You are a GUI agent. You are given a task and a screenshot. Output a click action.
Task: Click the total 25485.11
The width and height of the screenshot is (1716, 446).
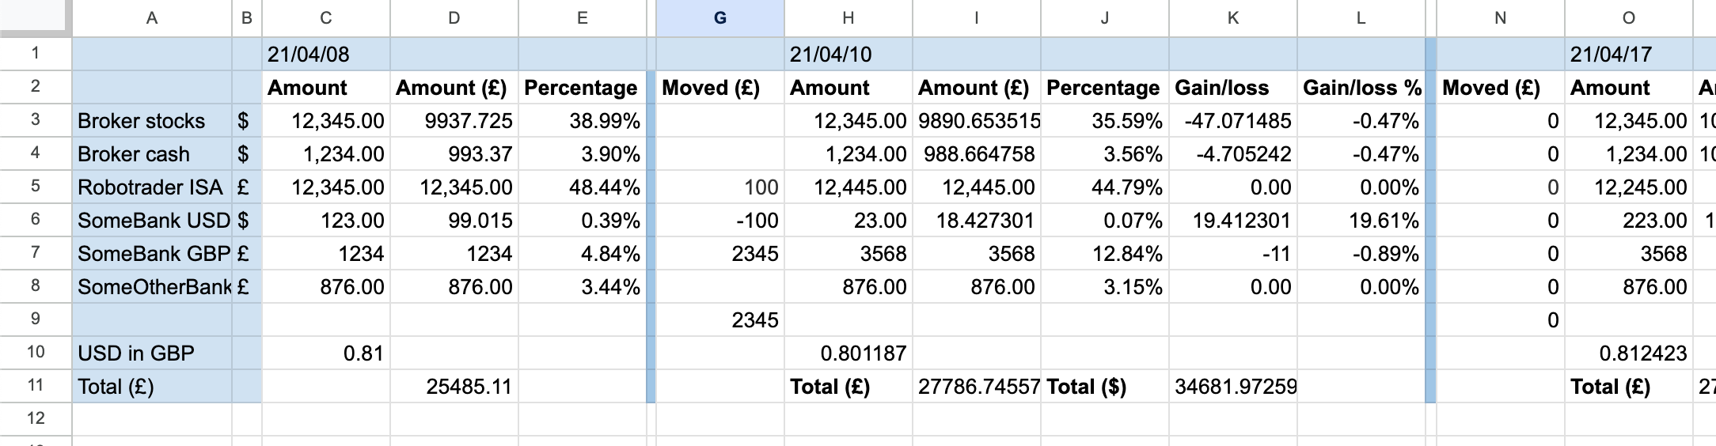pos(454,386)
